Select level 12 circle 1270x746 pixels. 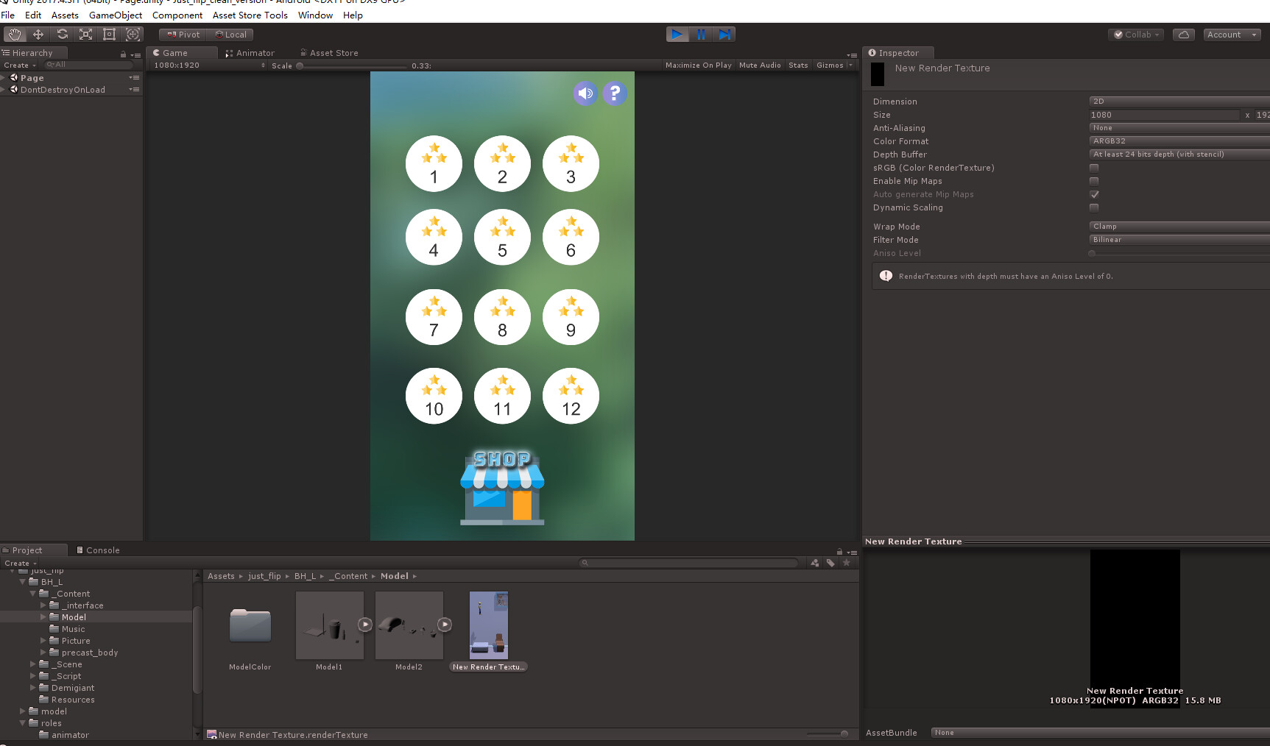coord(571,396)
